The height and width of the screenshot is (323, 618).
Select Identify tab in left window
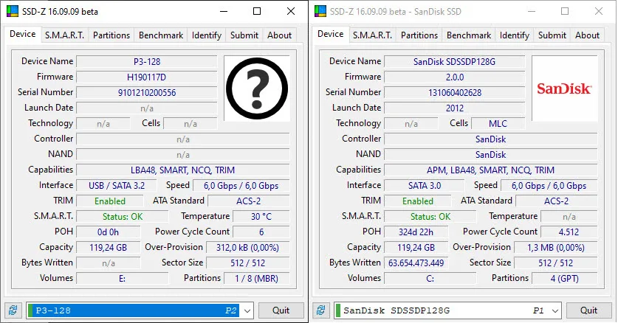pos(207,35)
